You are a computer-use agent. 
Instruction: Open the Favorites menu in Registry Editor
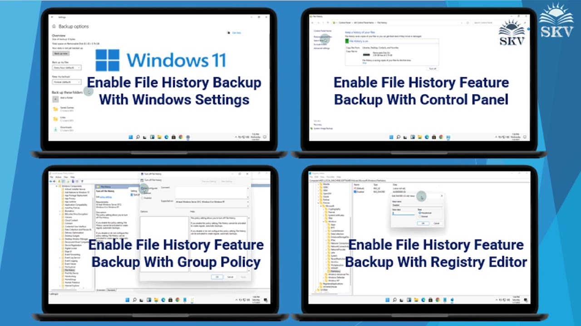330,177
